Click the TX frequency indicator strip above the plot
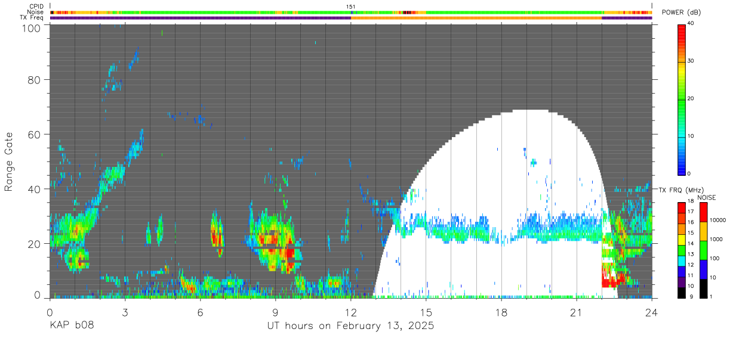This screenshot has width=733, height=338. click(x=352, y=17)
